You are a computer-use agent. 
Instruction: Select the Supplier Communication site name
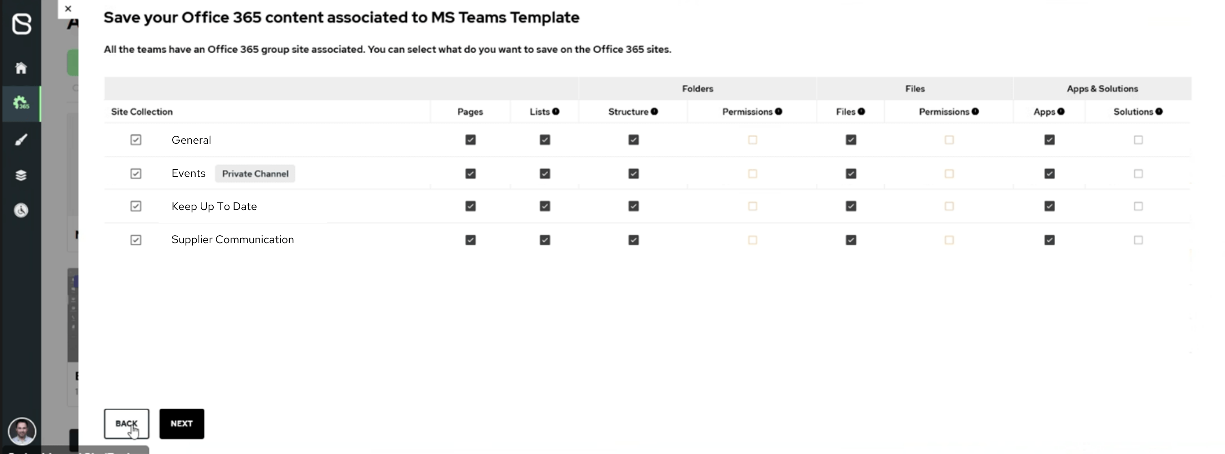(x=232, y=240)
